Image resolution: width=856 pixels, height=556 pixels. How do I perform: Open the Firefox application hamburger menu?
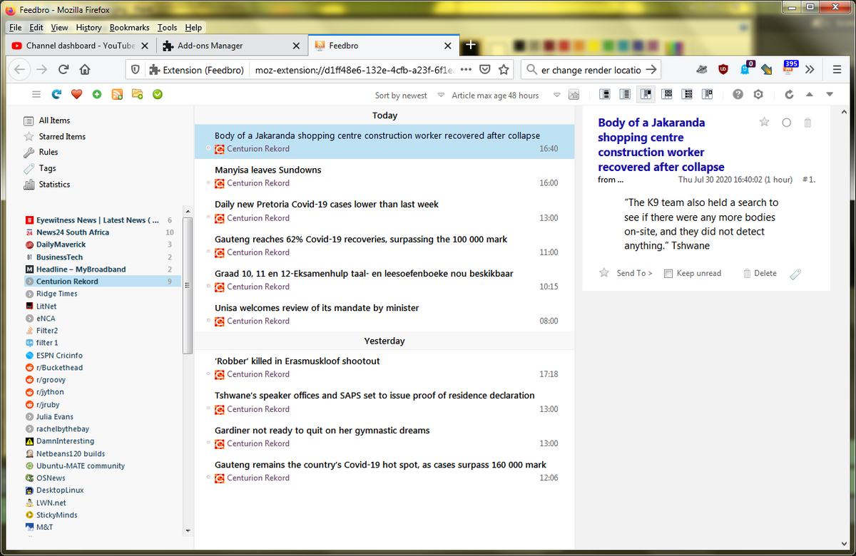point(837,69)
